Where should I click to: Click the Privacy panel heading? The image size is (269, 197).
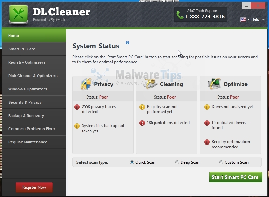(x=104, y=84)
